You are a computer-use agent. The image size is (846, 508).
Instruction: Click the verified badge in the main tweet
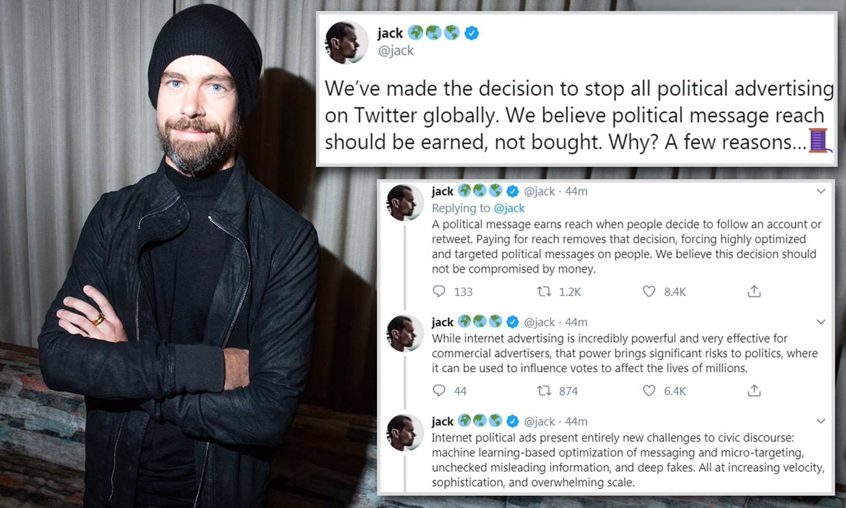point(471,33)
